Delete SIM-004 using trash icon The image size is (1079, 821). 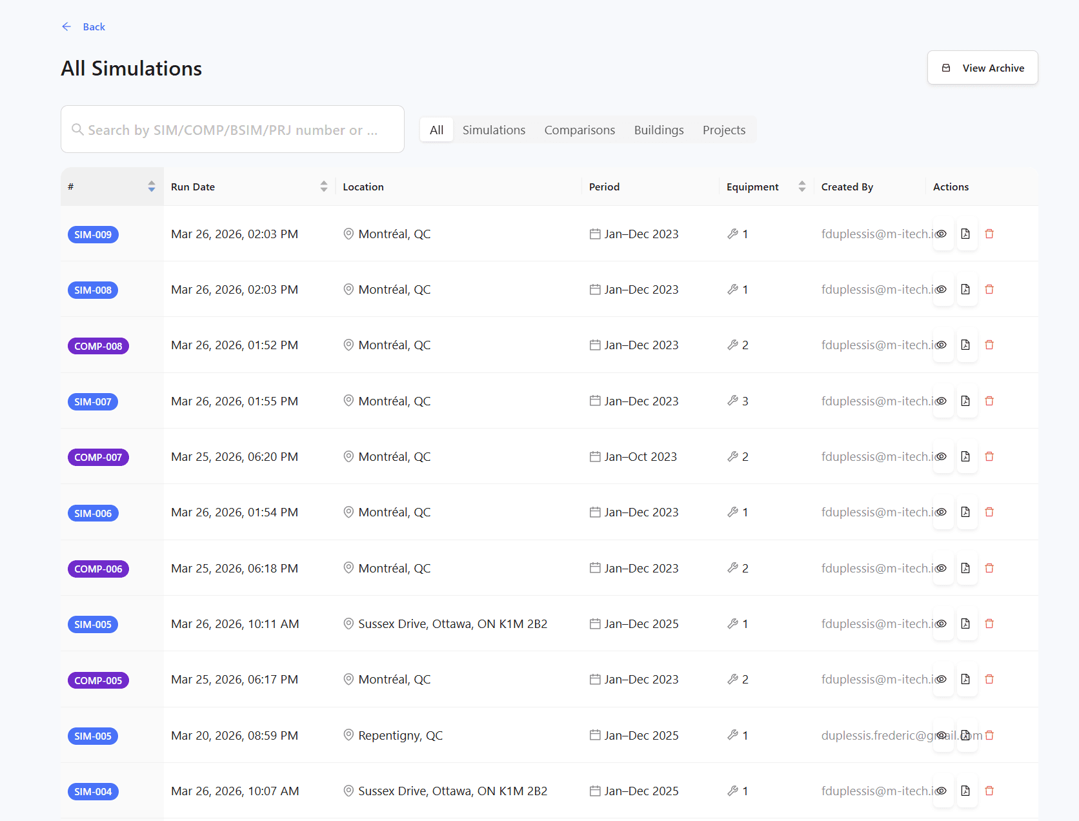(x=989, y=791)
